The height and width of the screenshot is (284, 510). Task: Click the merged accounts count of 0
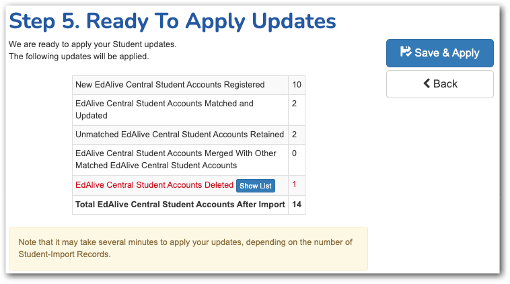pyautogui.click(x=294, y=153)
